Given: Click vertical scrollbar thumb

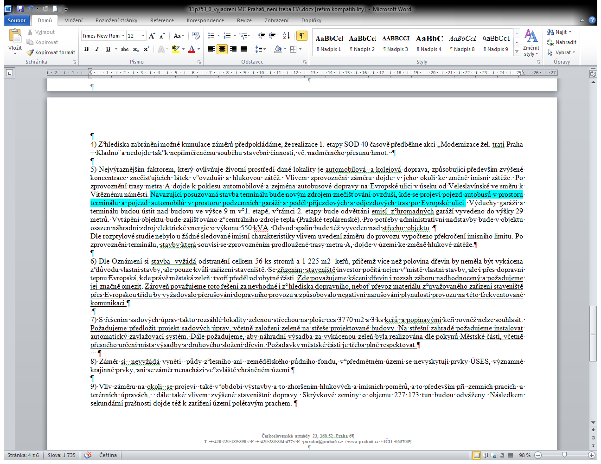Looking at the screenshot, I should [593, 333].
